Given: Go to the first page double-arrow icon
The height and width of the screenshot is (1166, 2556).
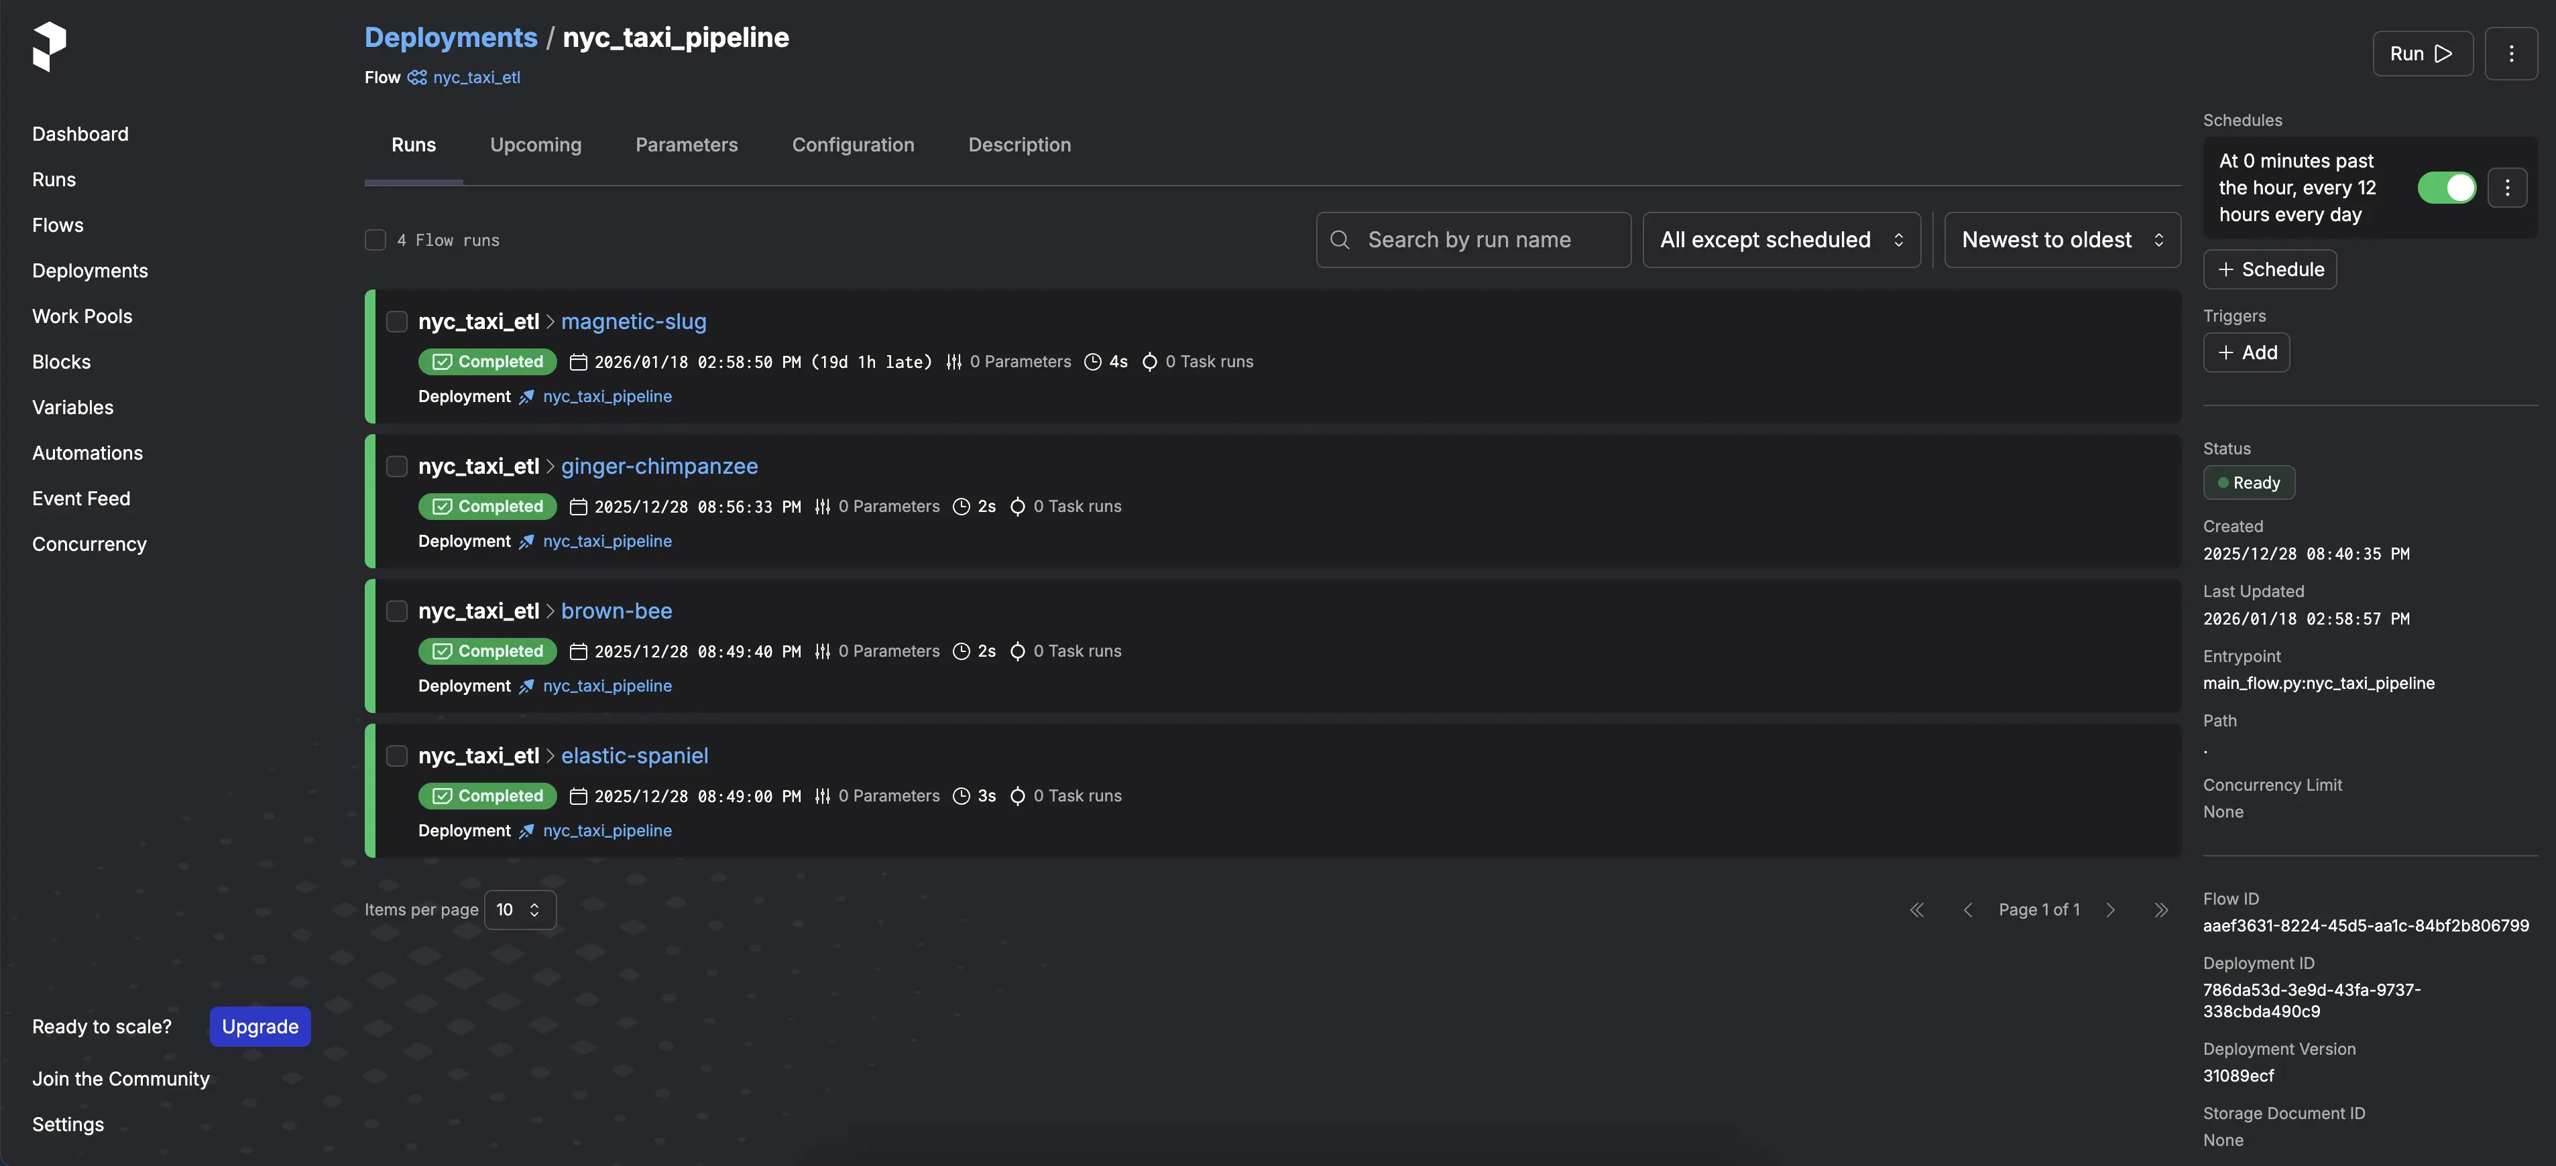Looking at the screenshot, I should [1916, 909].
